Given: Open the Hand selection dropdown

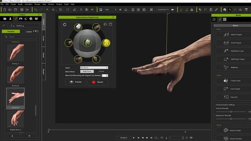Looking at the screenshot, I should (94, 68).
